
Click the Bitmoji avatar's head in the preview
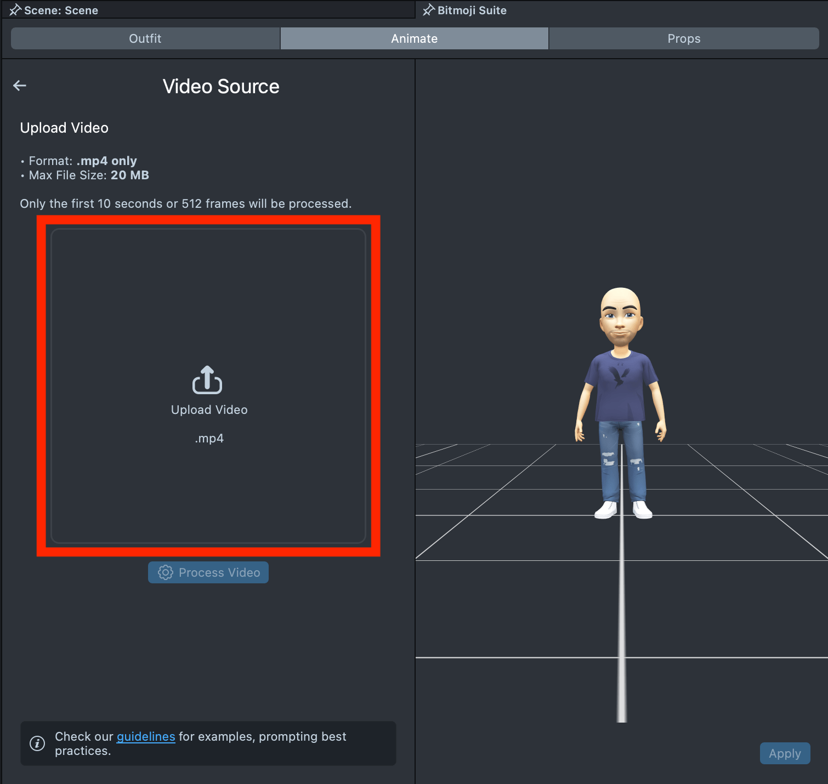620,315
